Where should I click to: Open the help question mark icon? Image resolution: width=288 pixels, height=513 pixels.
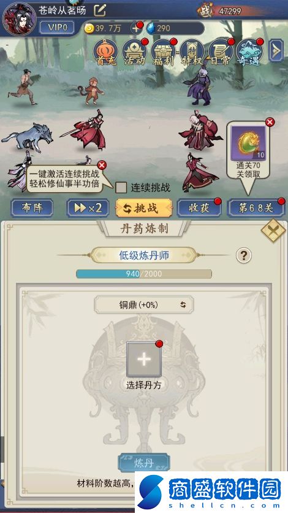click(244, 255)
